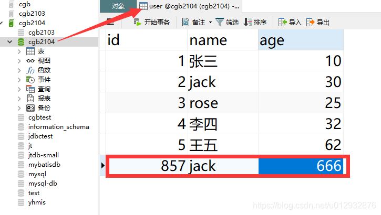The width and height of the screenshot is (381, 215).
Task: Click the age column header
Action: click(x=300, y=40)
